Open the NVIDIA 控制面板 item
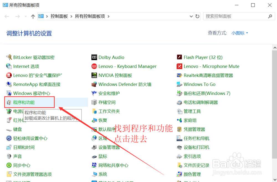This screenshot has height=182, width=277. 114,75
